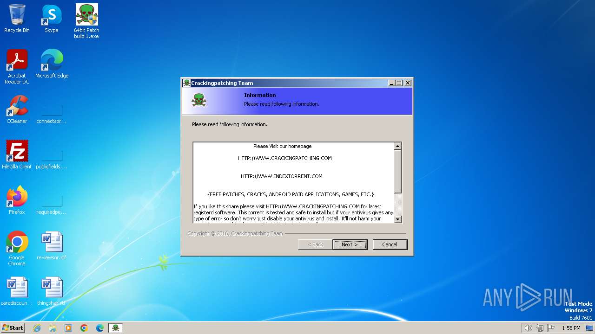
Task: Click the skull icon in installer title bar
Action: tap(186, 83)
